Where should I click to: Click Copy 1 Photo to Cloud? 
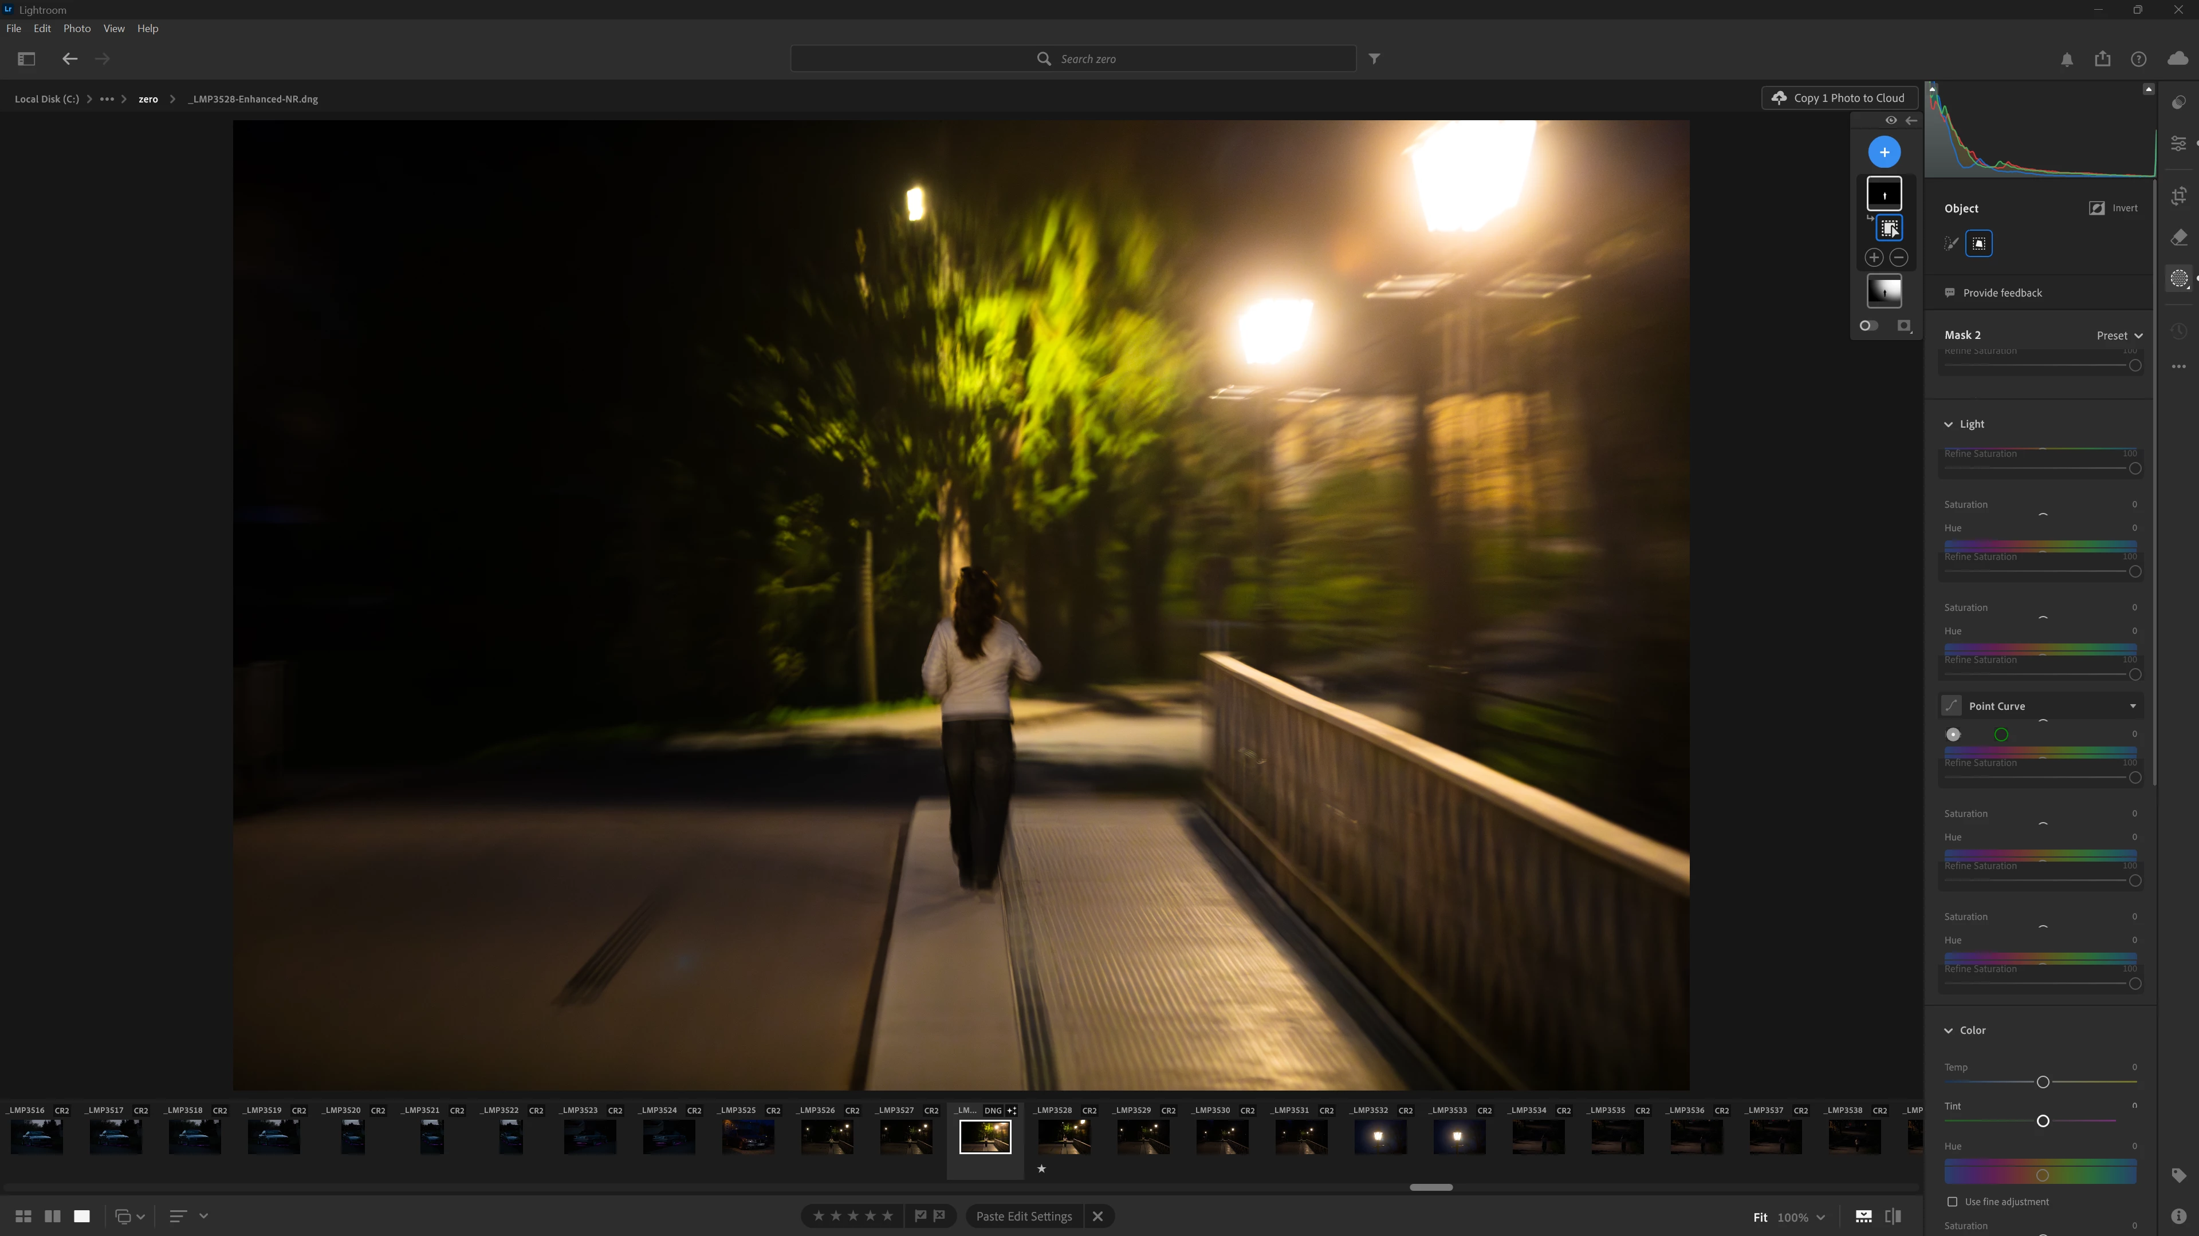[x=1840, y=98]
